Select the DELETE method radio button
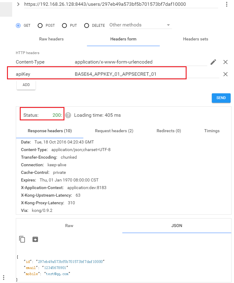Screen dimensions: 234x283 pos(87,26)
